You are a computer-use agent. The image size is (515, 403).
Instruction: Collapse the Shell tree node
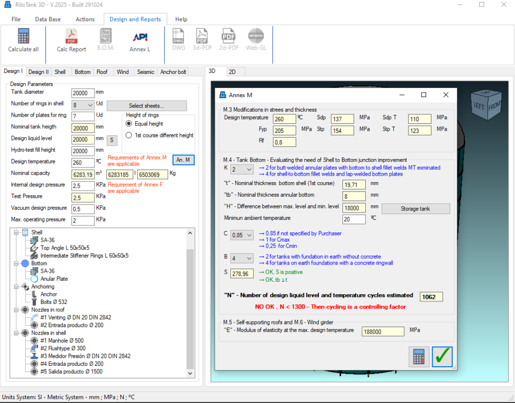click(16, 232)
